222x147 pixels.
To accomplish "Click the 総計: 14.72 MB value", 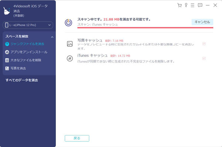I will click(x=120, y=56).
